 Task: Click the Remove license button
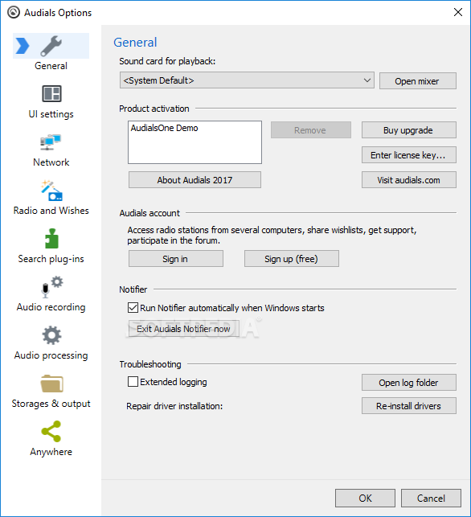(311, 130)
